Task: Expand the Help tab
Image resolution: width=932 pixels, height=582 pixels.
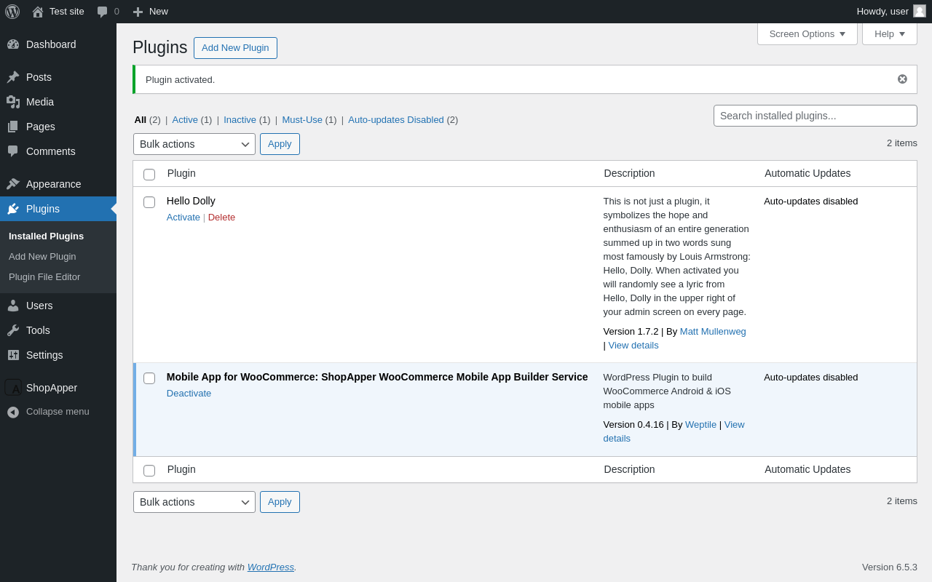Action: [x=889, y=33]
